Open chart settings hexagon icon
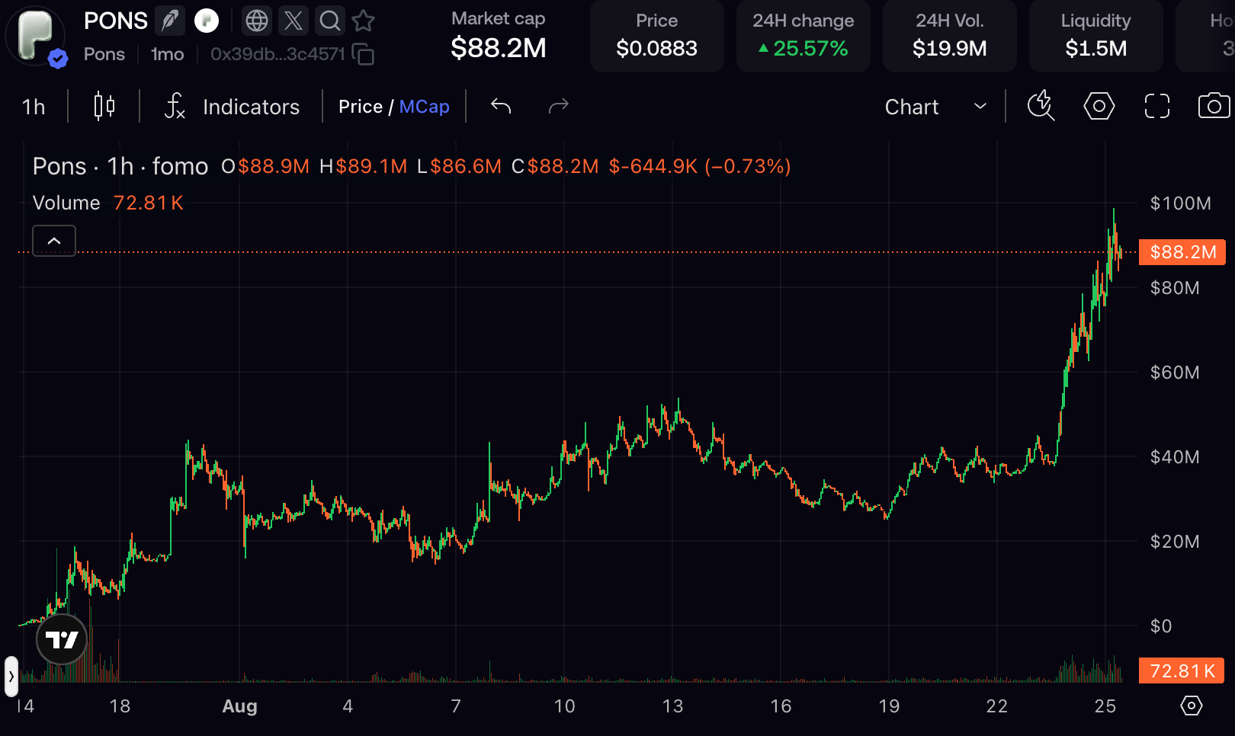The width and height of the screenshot is (1235, 736). pyautogui.click(x=1099, y=106)
